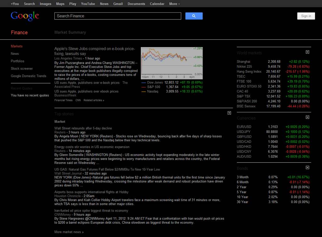Open Search in the top bar
Viewport: 322px width, 237px height.
pyautogui.click(x=29, y=4)
